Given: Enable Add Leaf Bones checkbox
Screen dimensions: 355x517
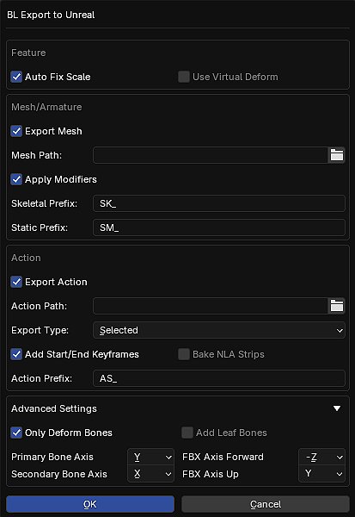Looking at the screenshot, I should [187, 433].
